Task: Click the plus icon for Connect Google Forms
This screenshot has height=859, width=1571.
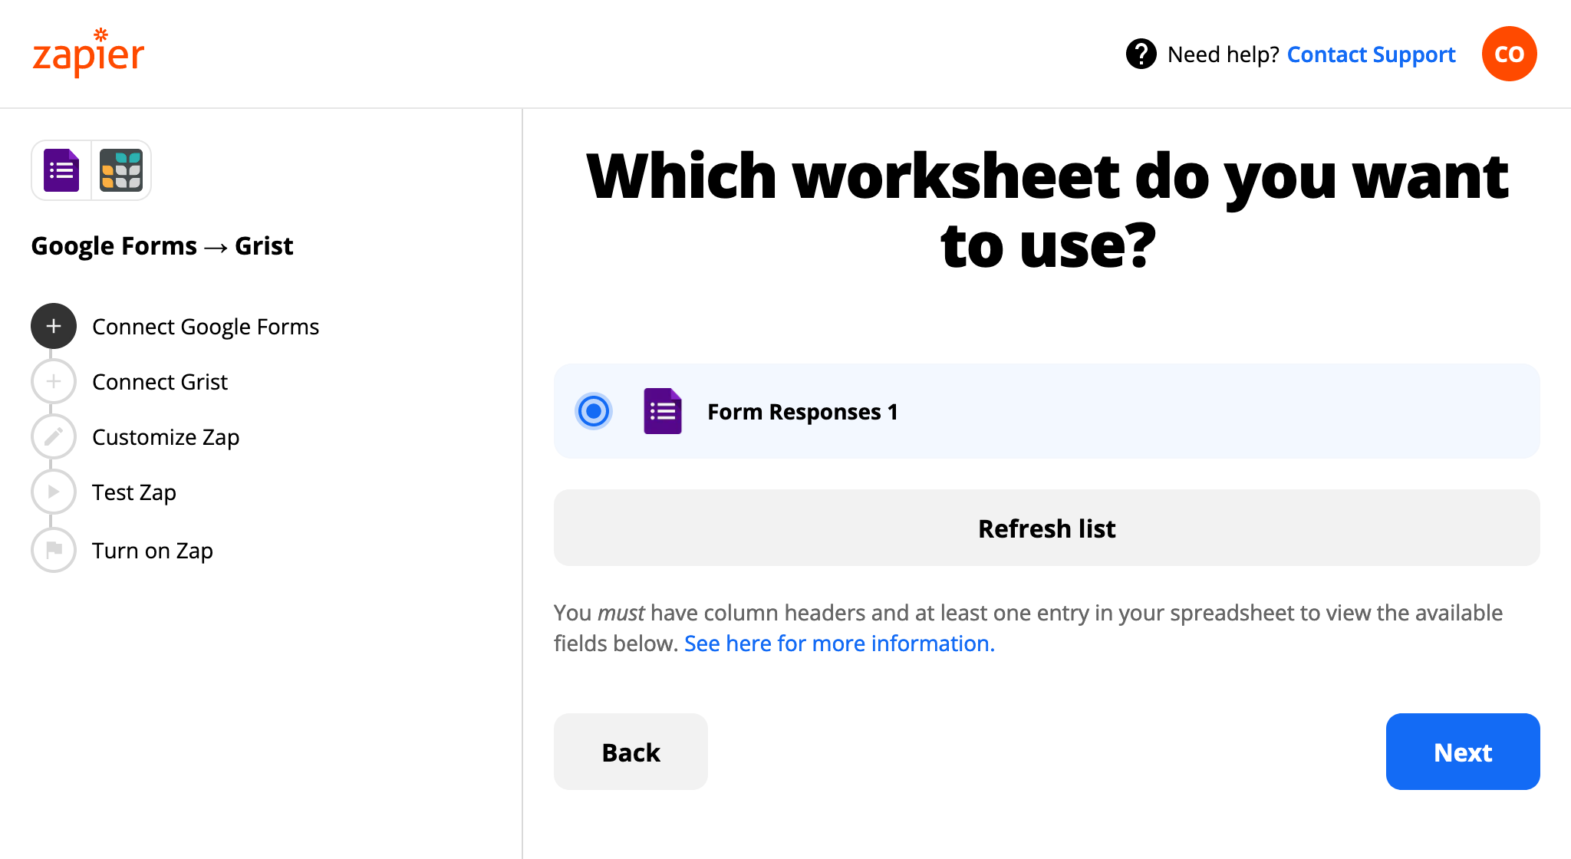Action: 53,326
